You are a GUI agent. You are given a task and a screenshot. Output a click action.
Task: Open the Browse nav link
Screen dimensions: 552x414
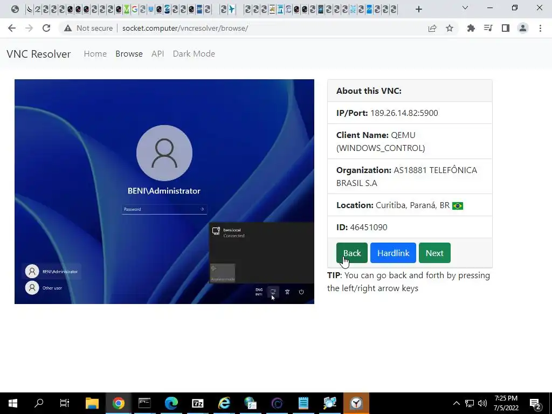[x=129, y=54]
